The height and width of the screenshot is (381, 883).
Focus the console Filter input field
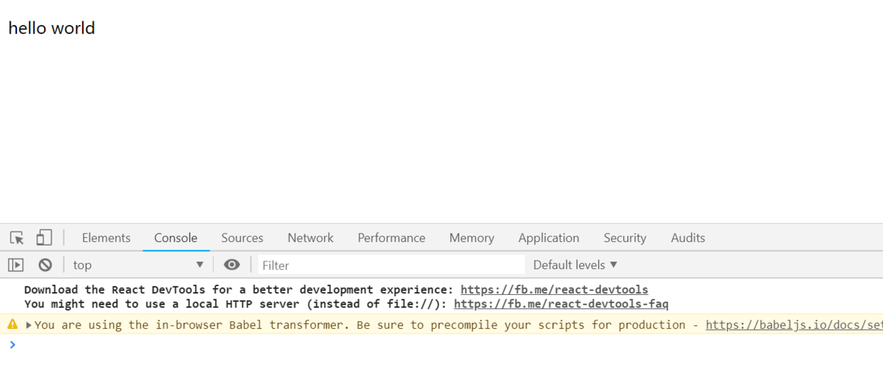[x=392, y=265]
